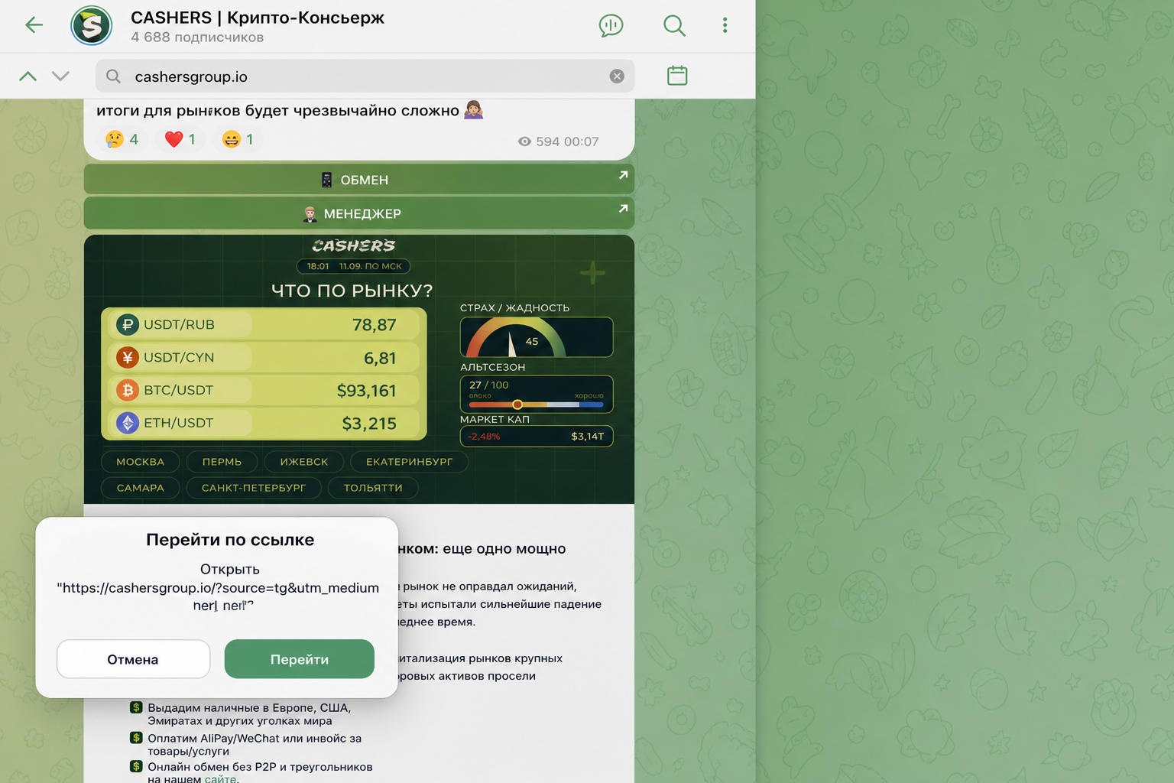Open channel info via CASHERS title

coord(258,18)
